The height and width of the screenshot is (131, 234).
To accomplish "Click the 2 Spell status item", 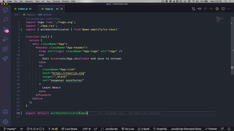I will [143, 129].
